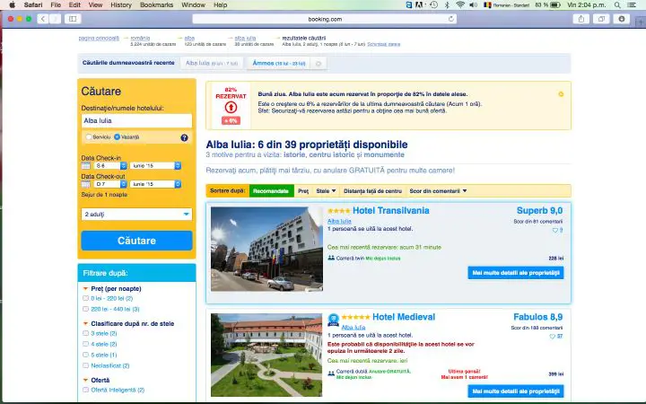Show the Safari sidebar
Screen dimensions: 646x404
click(x=73, y=19)
